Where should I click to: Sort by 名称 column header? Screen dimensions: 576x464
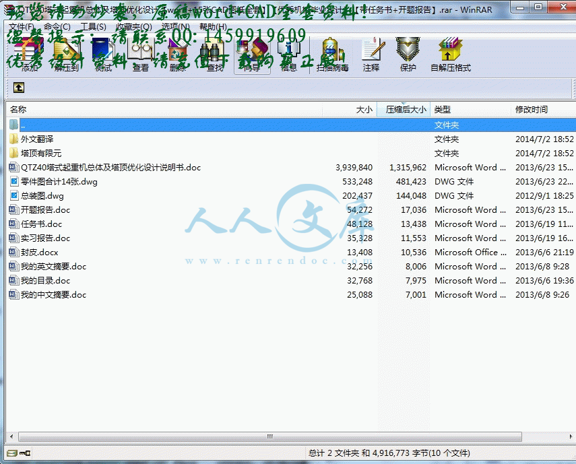tap(164, 109)
